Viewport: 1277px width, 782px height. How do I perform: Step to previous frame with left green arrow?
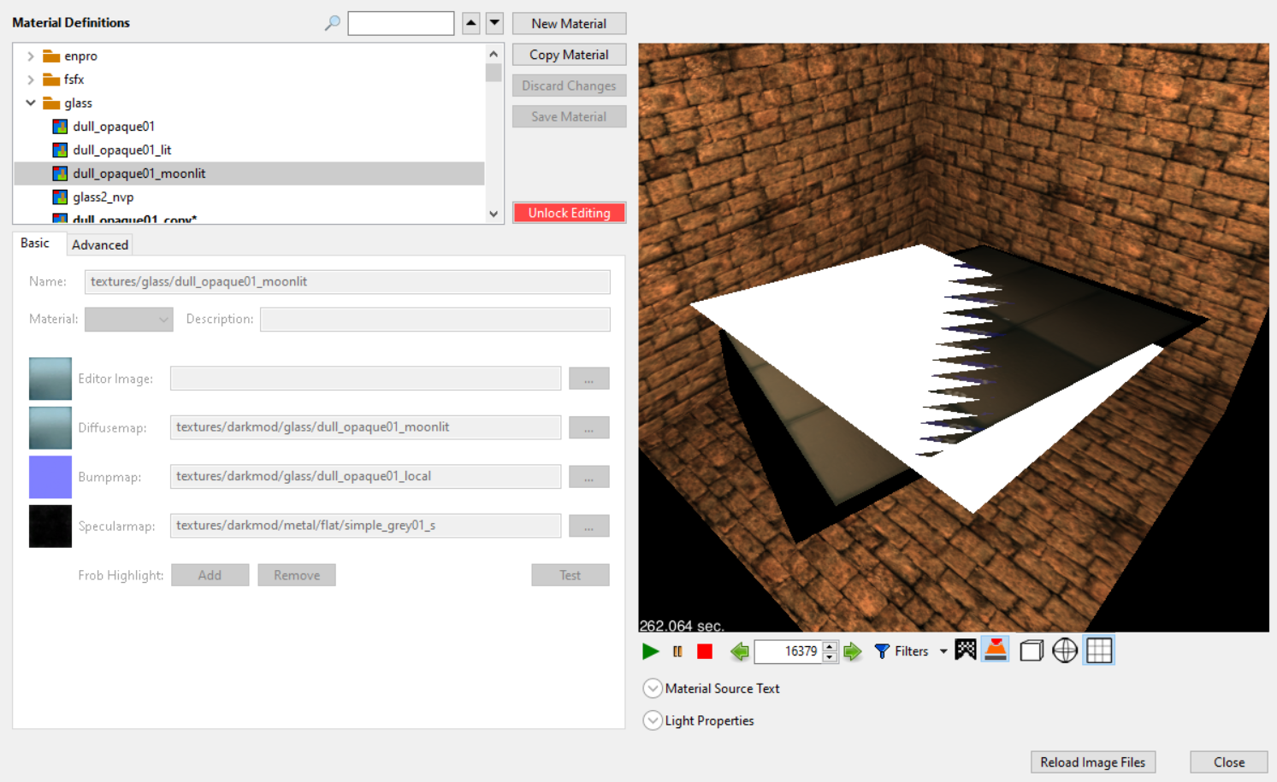click(x=740, y=651)
